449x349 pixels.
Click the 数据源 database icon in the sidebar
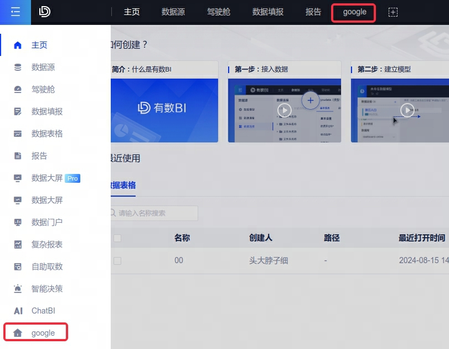point(18,67)
